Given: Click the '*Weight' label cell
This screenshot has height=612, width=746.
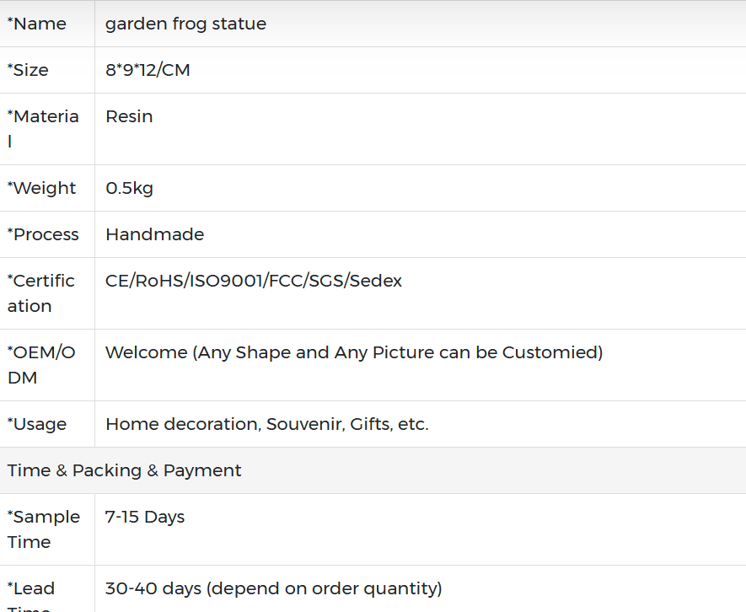Looking at the screenshot, I should (x=42, y=188).
